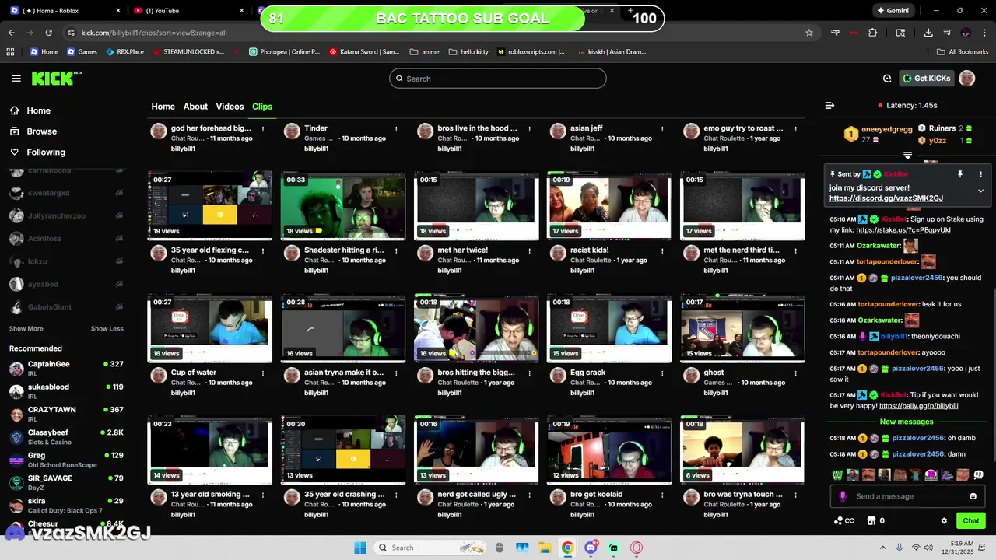The image size is (996, 560).
Task: Open options for 'racist kids!' clip
Action: click(x=662, y=250)
